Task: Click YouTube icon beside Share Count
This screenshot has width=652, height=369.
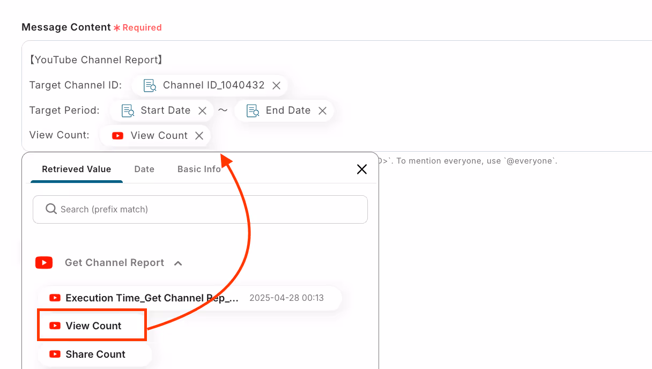Action: (x=55, y=355)
